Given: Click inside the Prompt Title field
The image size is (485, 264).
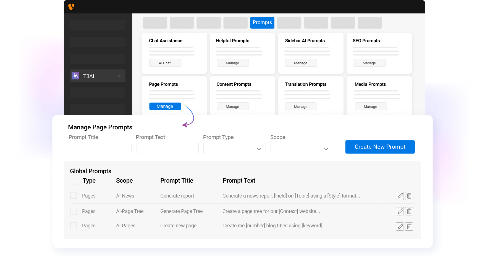Looking at the screenshot, I should (x=100, y=148).
